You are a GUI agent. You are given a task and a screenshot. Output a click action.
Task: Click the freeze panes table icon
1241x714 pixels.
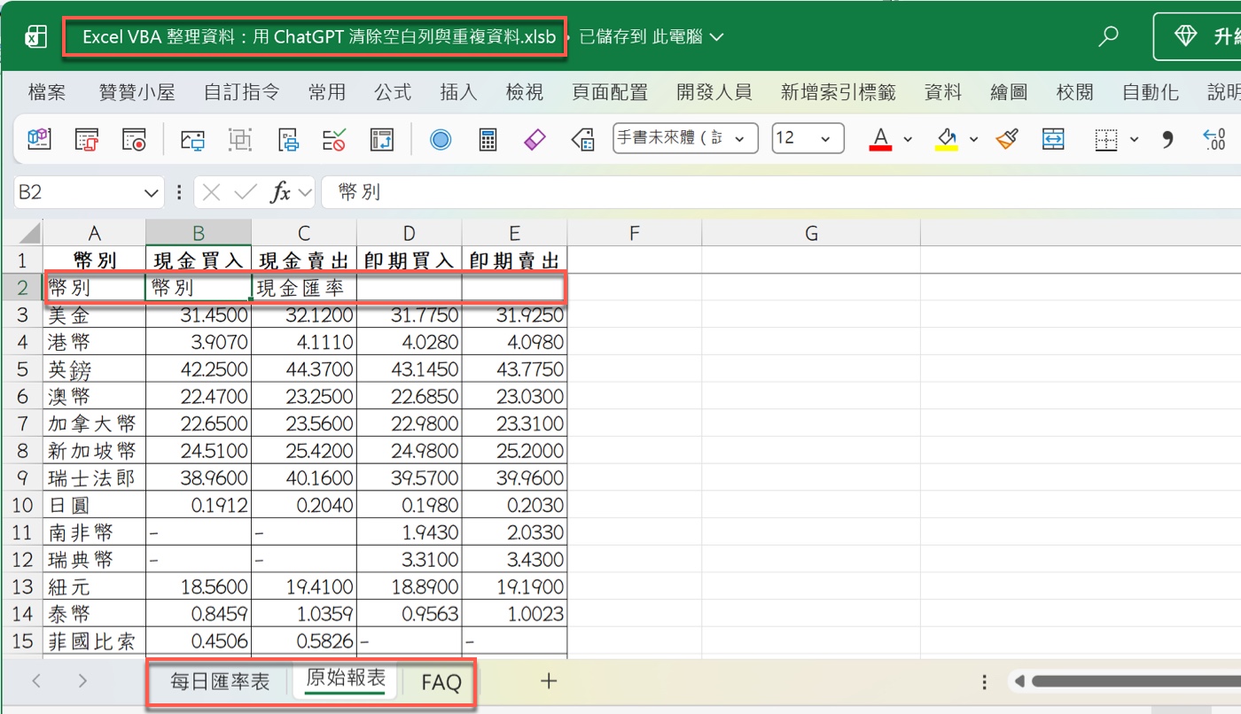click(x=382, y=139)
